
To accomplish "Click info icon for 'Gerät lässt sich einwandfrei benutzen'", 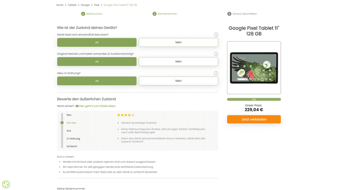I will pos(216,35).
